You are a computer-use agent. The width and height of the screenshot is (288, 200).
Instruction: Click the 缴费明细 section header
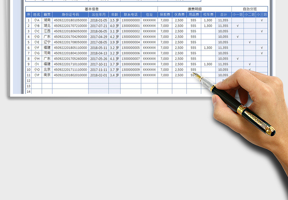194,9
